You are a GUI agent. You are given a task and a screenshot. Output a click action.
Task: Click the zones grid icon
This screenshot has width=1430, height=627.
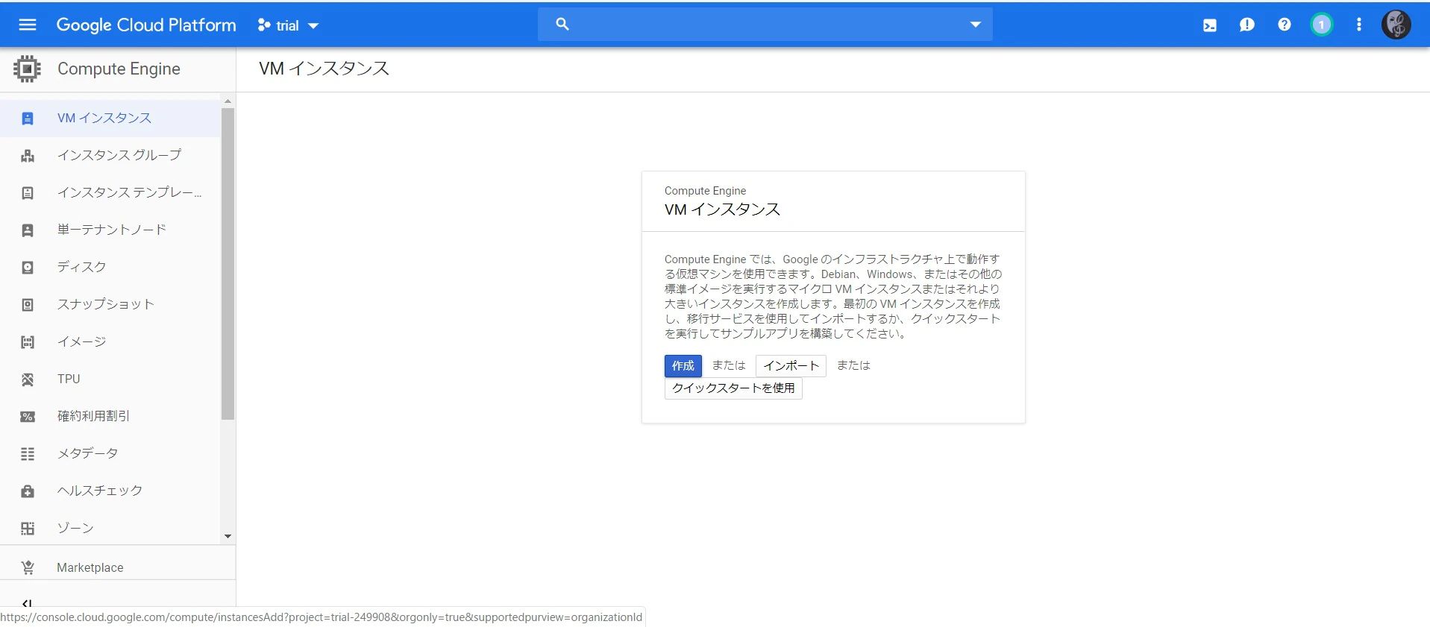coord(28,529)
